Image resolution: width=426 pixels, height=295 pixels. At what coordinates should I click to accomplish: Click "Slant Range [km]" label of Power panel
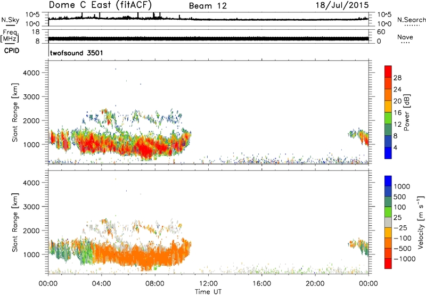[15, 112]
